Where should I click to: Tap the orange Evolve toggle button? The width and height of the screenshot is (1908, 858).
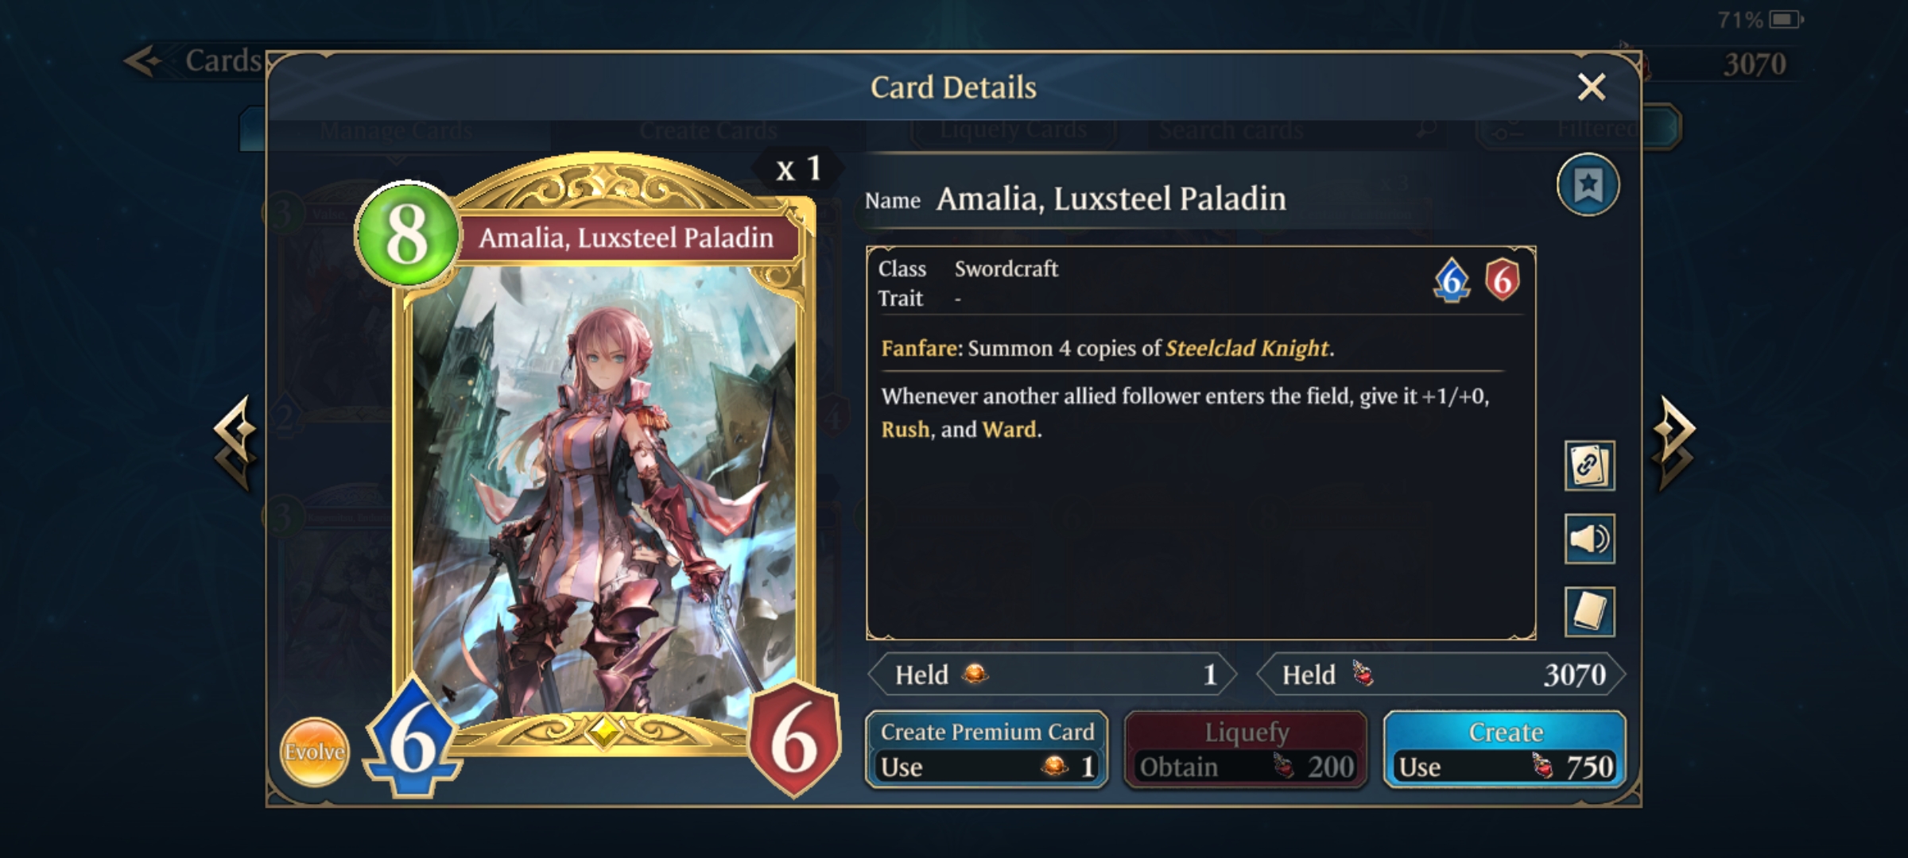315,752
